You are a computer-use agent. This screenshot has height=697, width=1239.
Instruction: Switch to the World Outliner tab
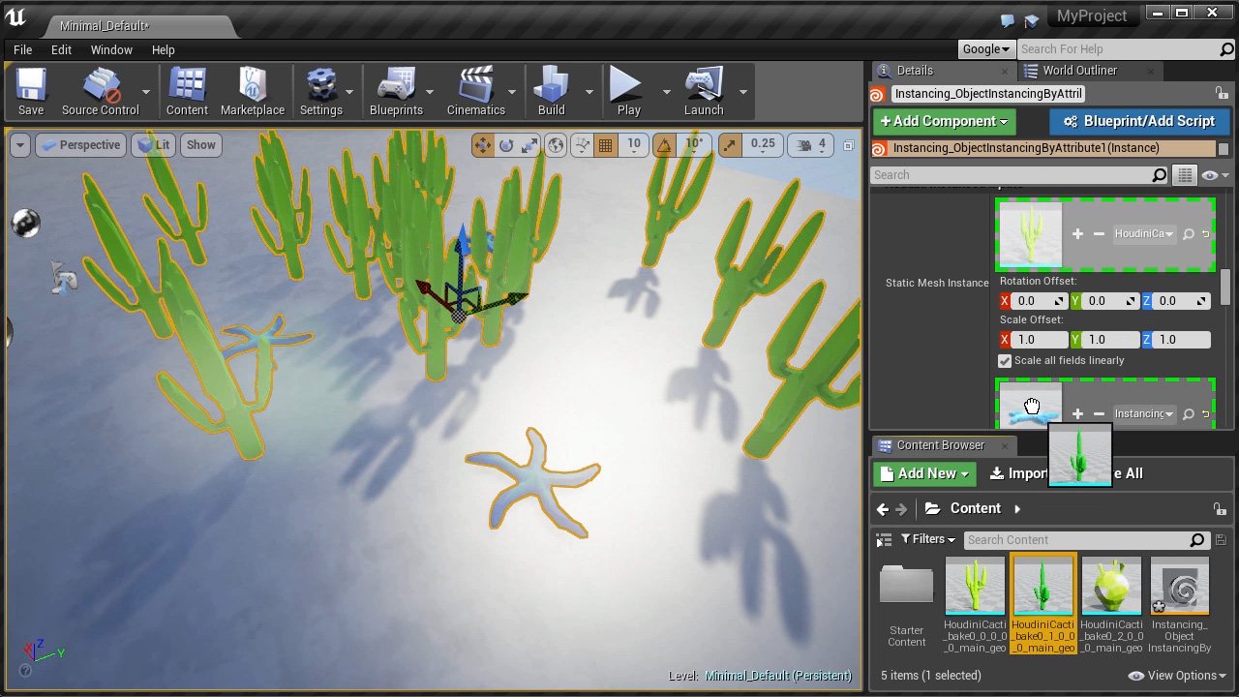(1079, 70)
